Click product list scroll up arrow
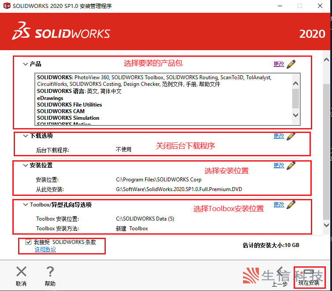 295,84
